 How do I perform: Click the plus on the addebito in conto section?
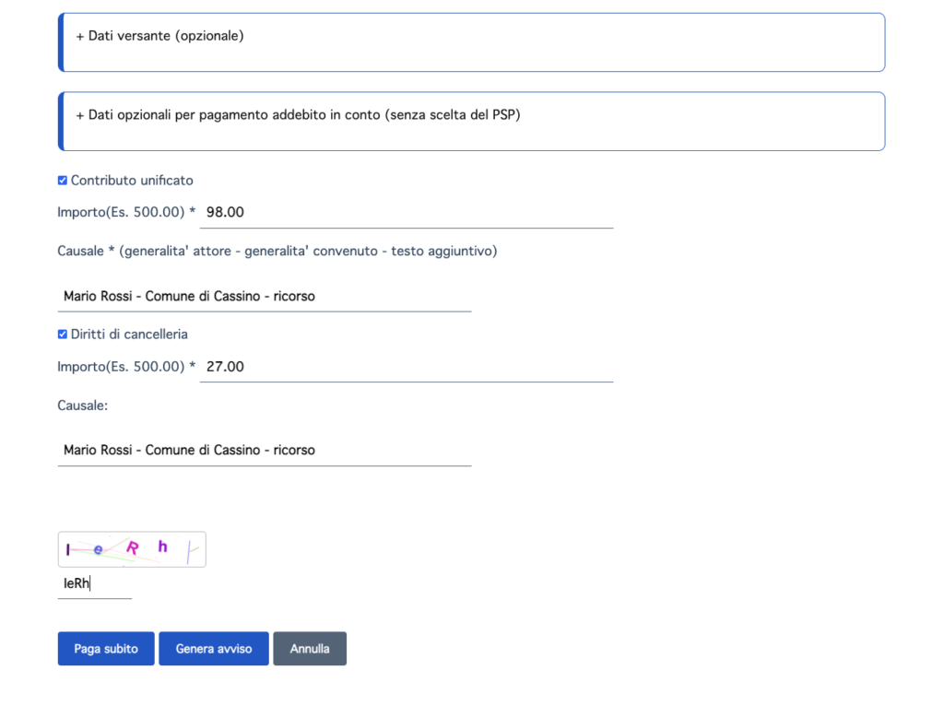tap(77, 114)
